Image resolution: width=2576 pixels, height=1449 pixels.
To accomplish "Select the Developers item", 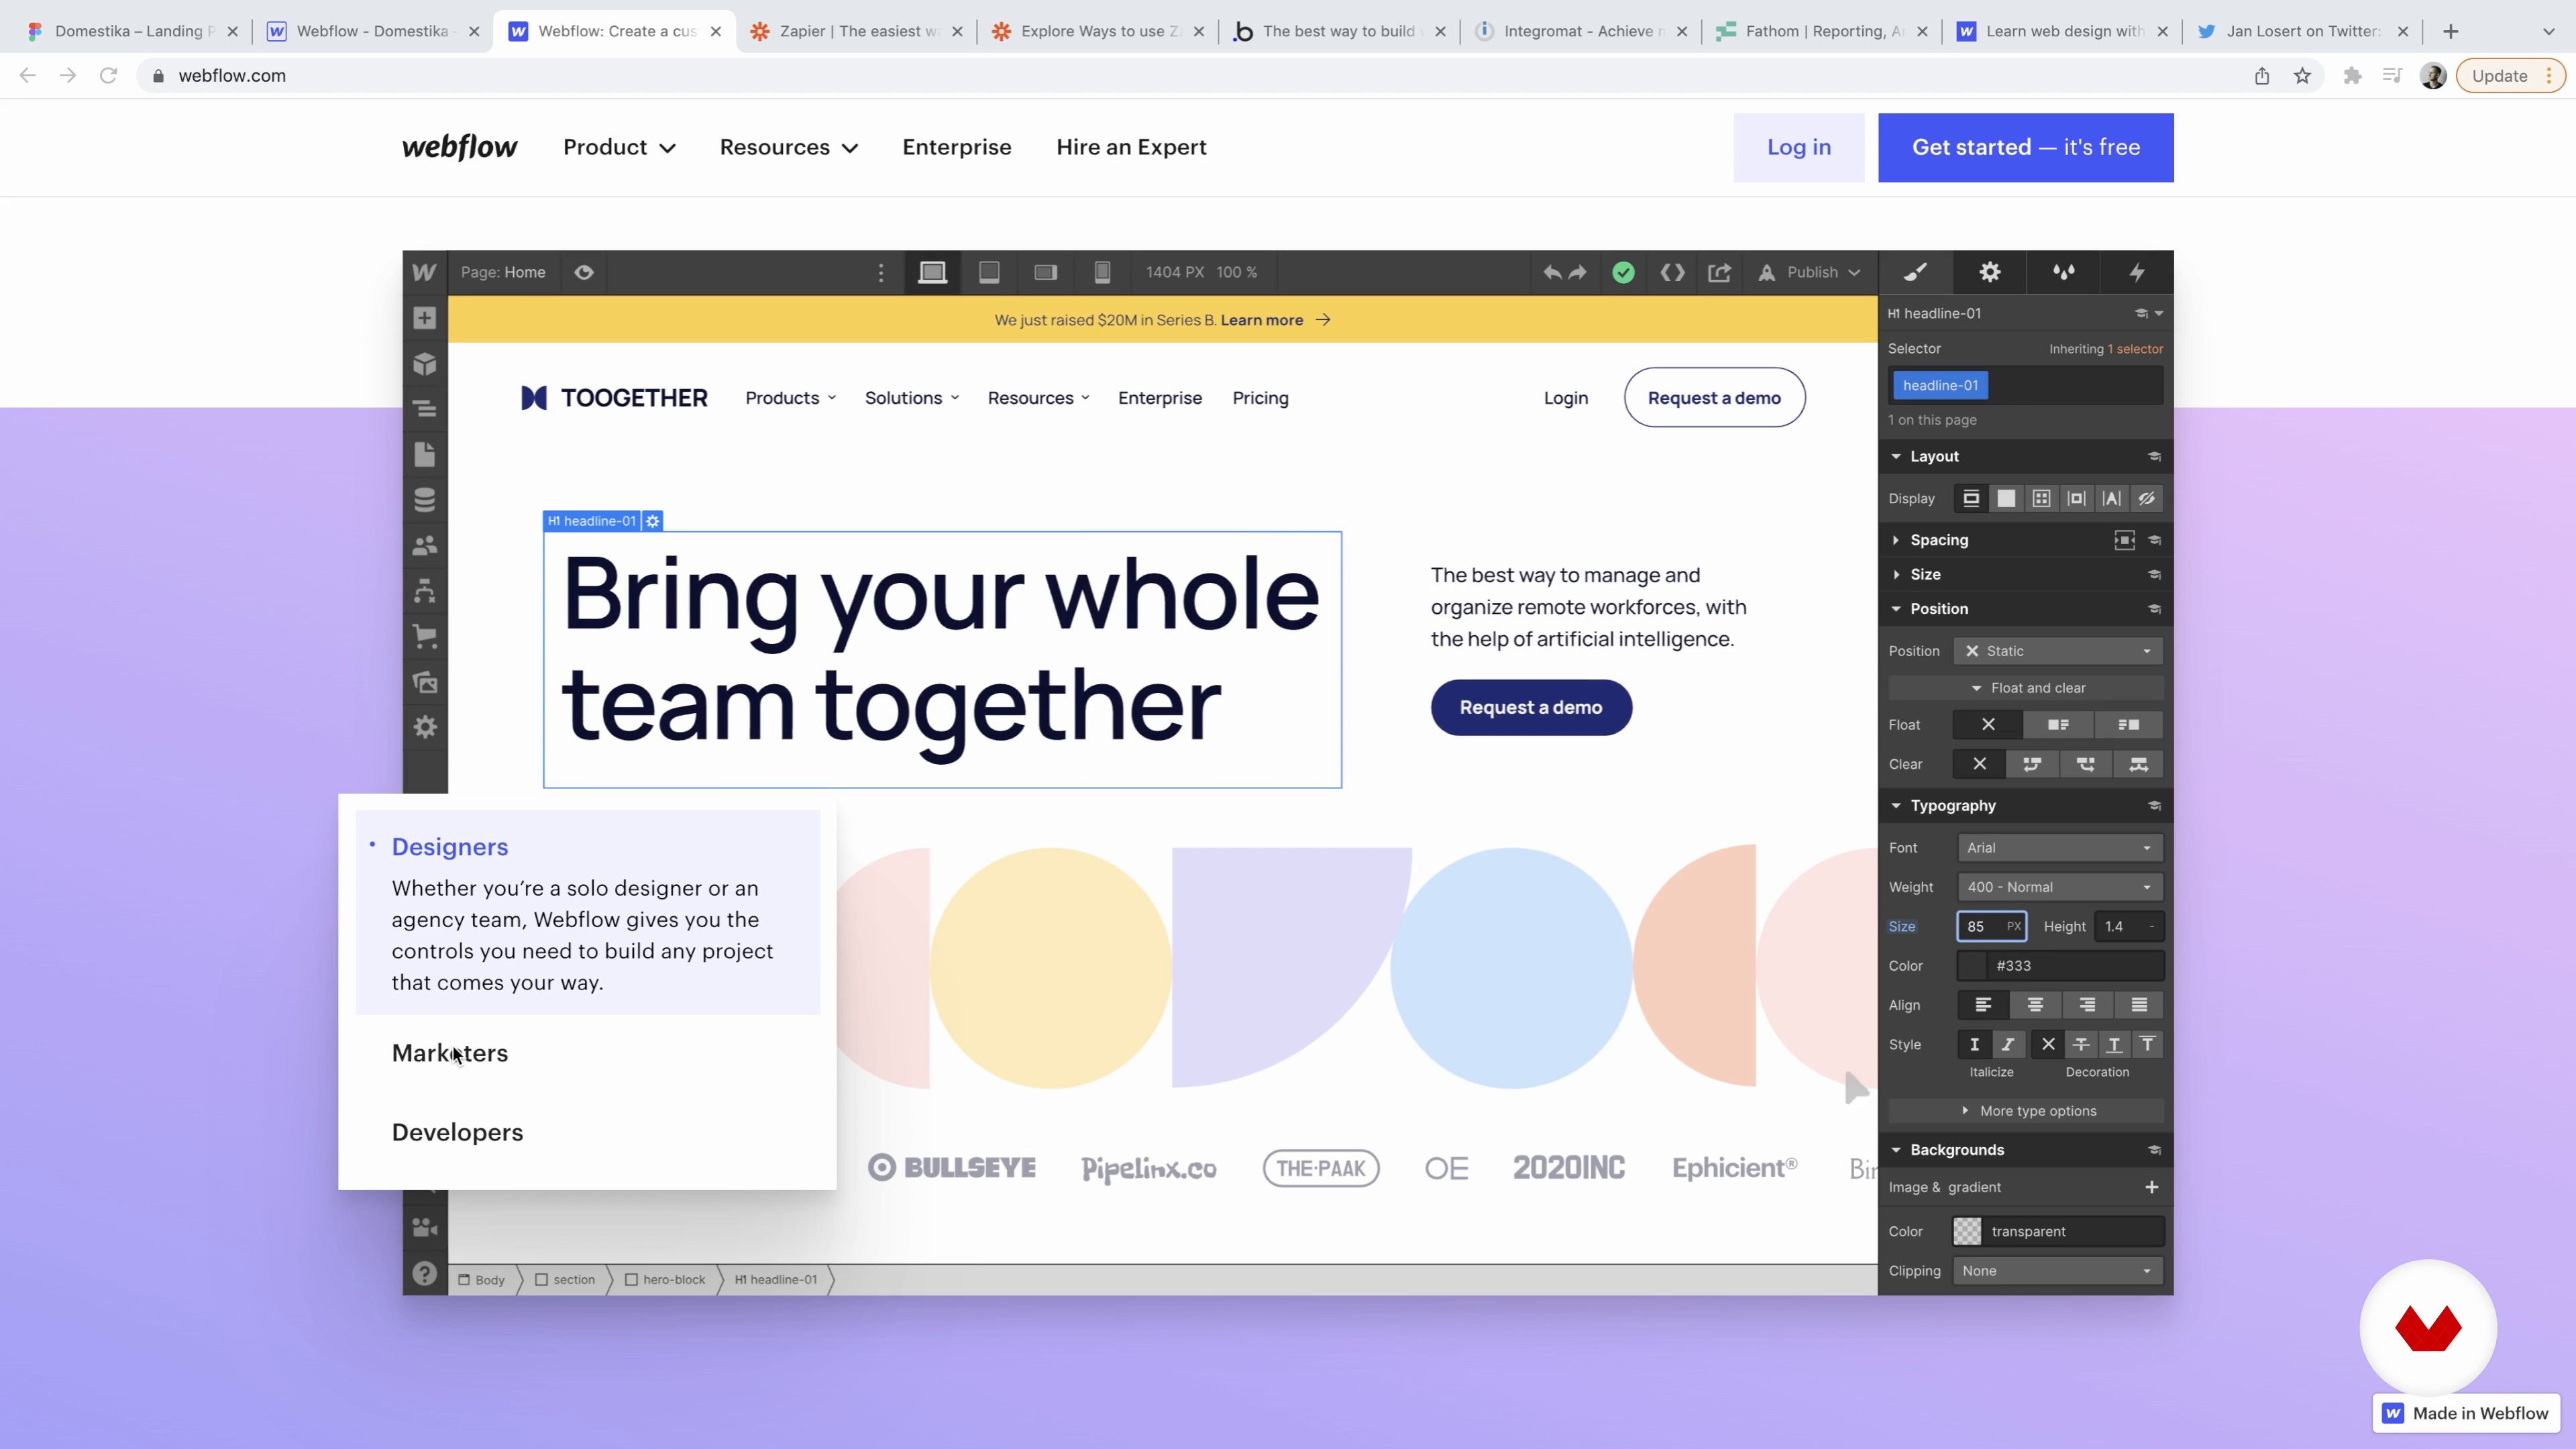I will click(457, 1132).
